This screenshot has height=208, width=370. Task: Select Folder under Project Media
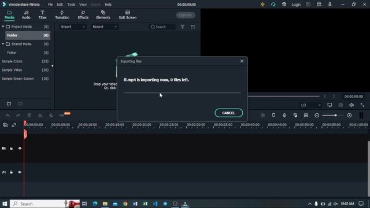tap(28, 35)
